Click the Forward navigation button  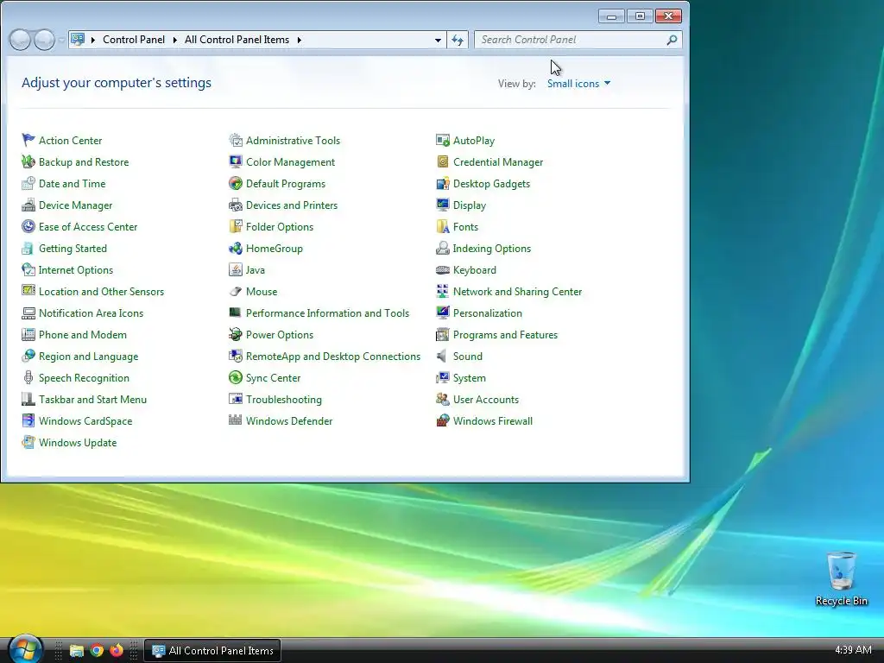(45, 40)
